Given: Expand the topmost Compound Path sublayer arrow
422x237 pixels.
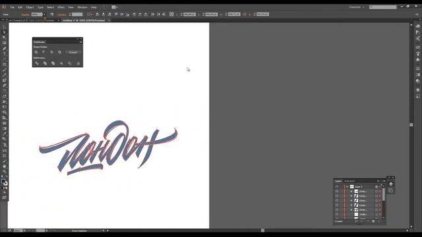Looking at the screenshot, I should [351, 192].
